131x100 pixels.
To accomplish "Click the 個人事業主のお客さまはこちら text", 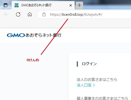I will click(102, 98).
